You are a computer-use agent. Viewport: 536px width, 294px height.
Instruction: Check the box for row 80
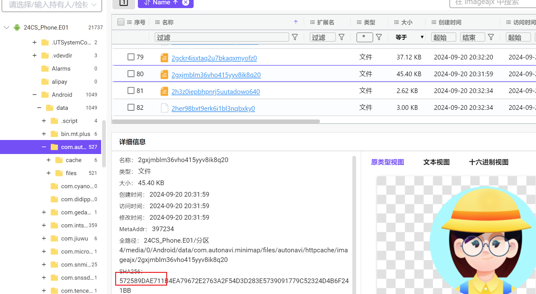(131, 74)
